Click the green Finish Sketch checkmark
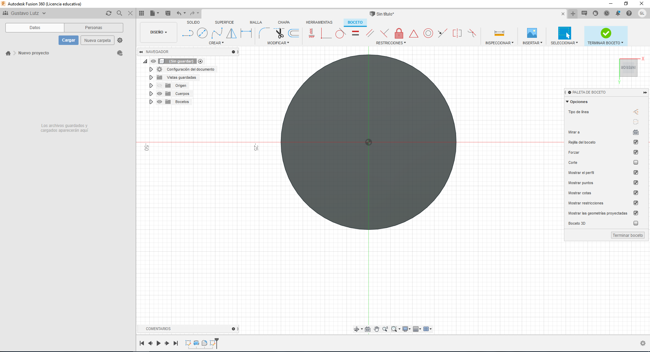 tap(606, 33)
